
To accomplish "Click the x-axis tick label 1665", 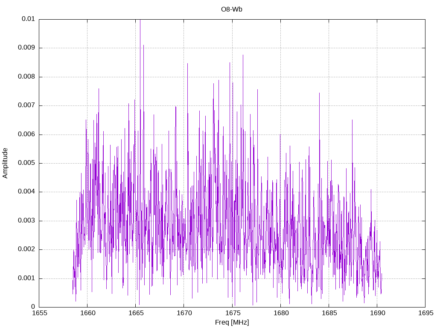I will click(x=136, y=313).
